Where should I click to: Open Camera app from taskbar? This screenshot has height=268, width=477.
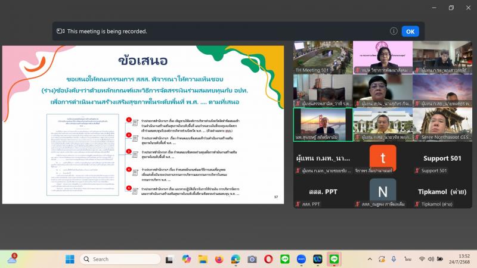(x=252, y=259)
